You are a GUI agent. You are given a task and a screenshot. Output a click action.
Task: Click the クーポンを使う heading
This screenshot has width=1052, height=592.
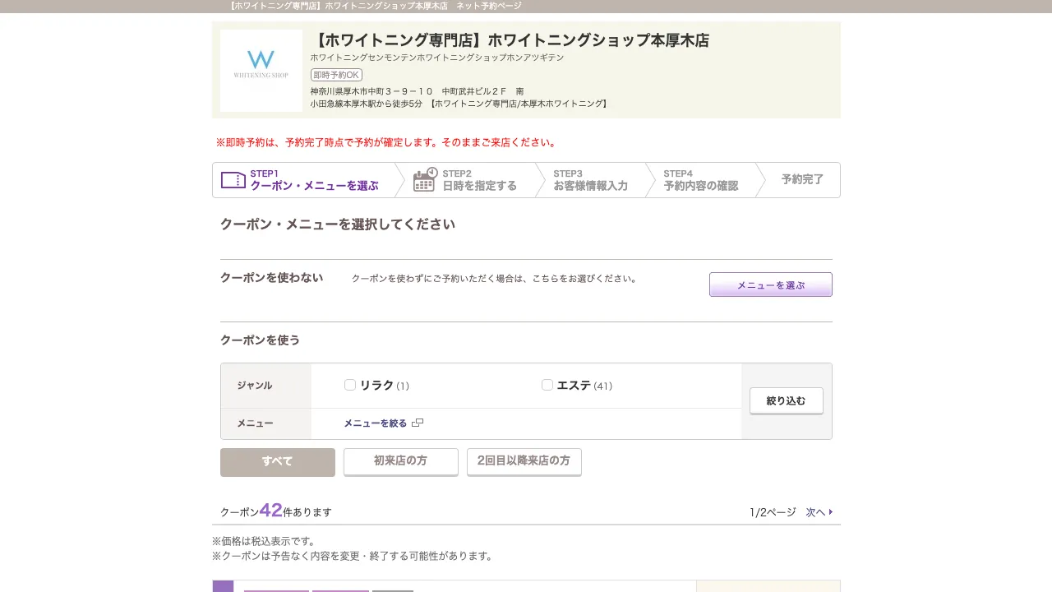point(261,340)
